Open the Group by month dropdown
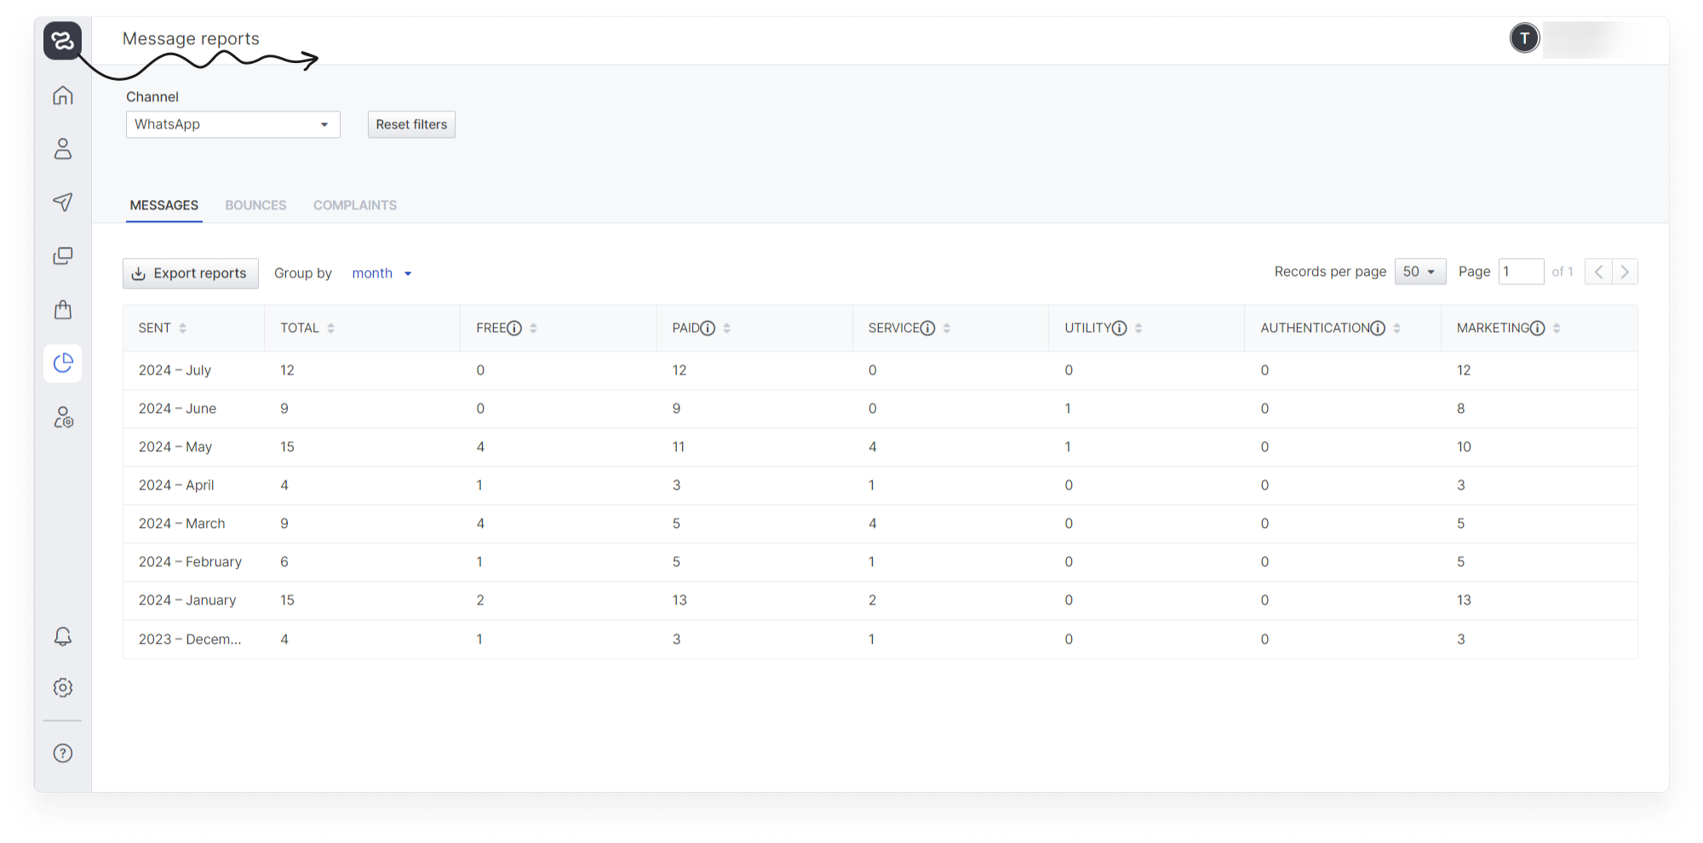The width and height of the screenshot is (1703, 843). [x=381, y=273]
